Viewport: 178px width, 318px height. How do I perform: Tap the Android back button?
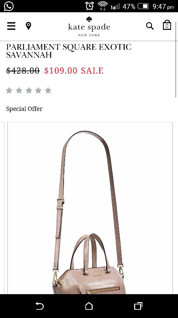tap(40, 306)
